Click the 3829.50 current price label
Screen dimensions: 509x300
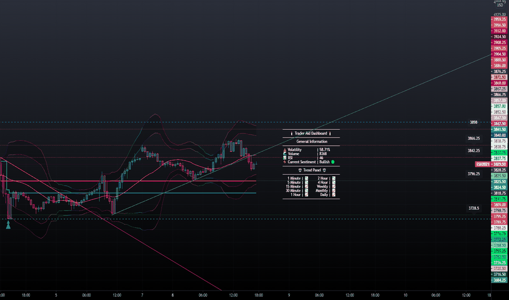pos(499,164)
